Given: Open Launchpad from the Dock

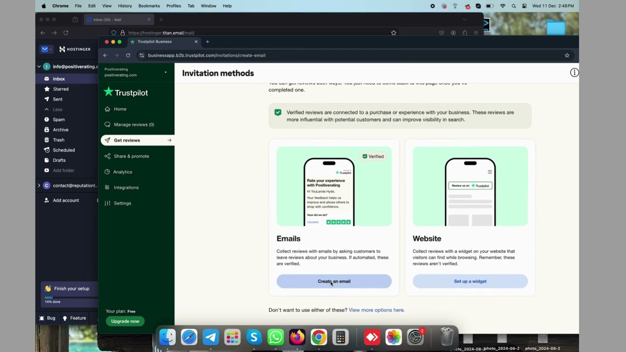Looking at the screenshot, I should point(232,337).
